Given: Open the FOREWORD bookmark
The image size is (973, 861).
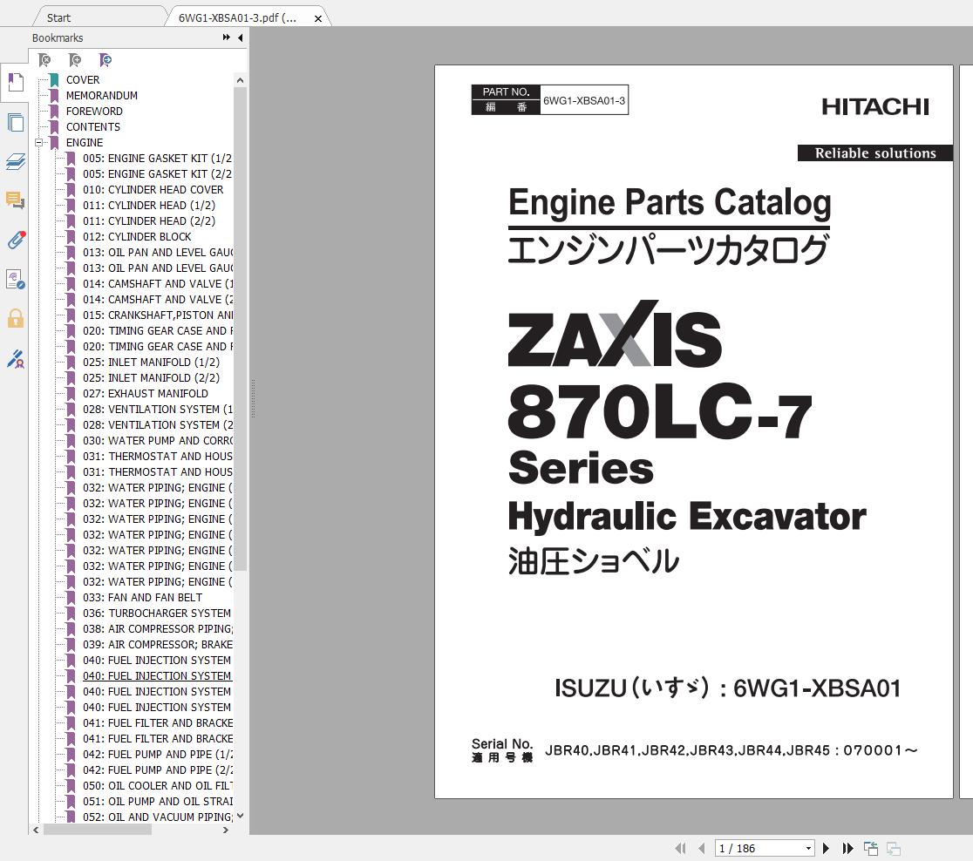Looking at the screenshot, I should coord(94,111).
